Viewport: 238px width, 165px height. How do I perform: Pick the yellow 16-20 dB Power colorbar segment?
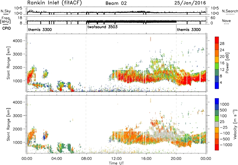(x=217, y=59)
